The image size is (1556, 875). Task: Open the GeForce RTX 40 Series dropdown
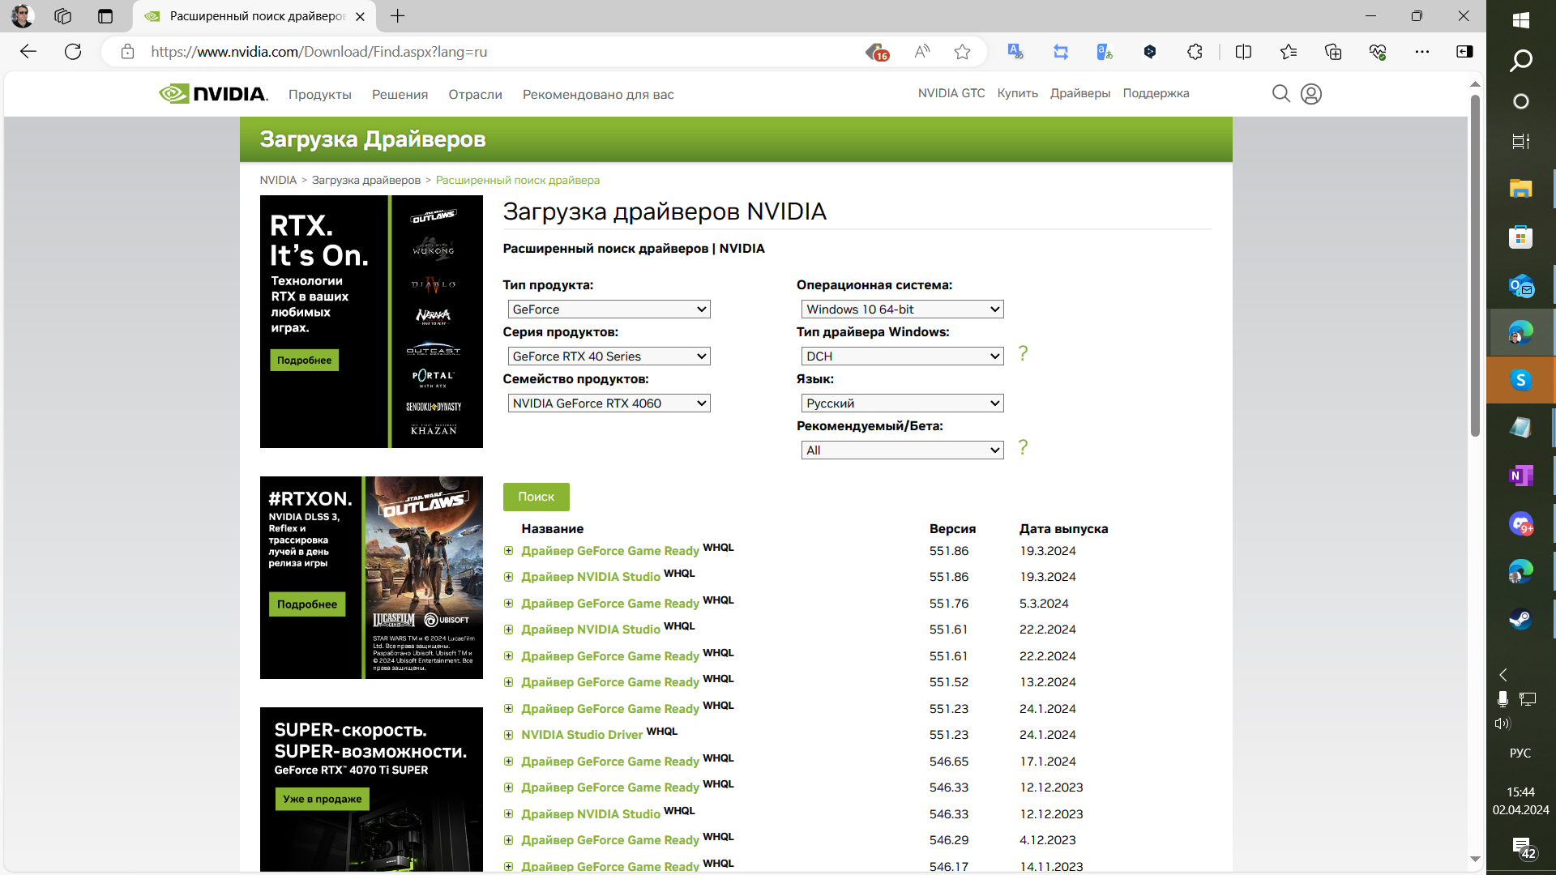[x=609, y=356]
